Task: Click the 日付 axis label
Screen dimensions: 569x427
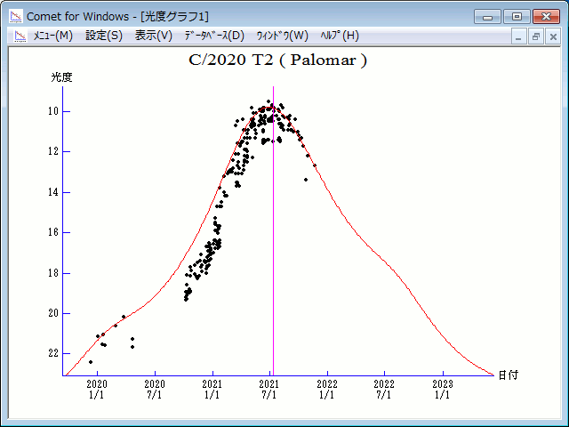Action: (x=508, y=375)
